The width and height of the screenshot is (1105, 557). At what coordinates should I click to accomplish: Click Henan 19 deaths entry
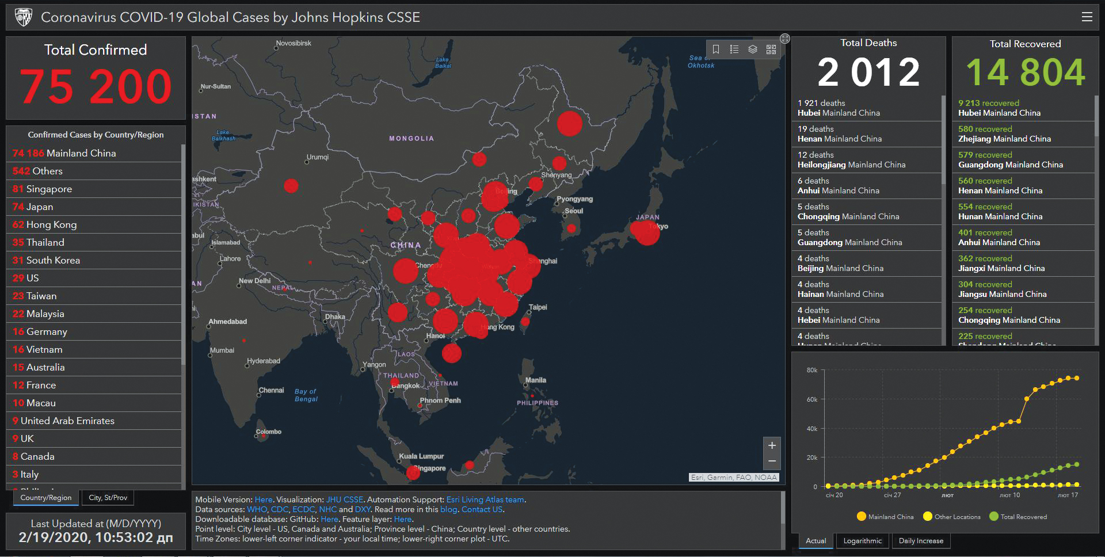(x=867, y=134)
